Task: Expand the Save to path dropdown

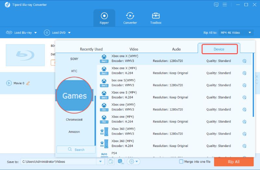Action: (x=100, y=162)
